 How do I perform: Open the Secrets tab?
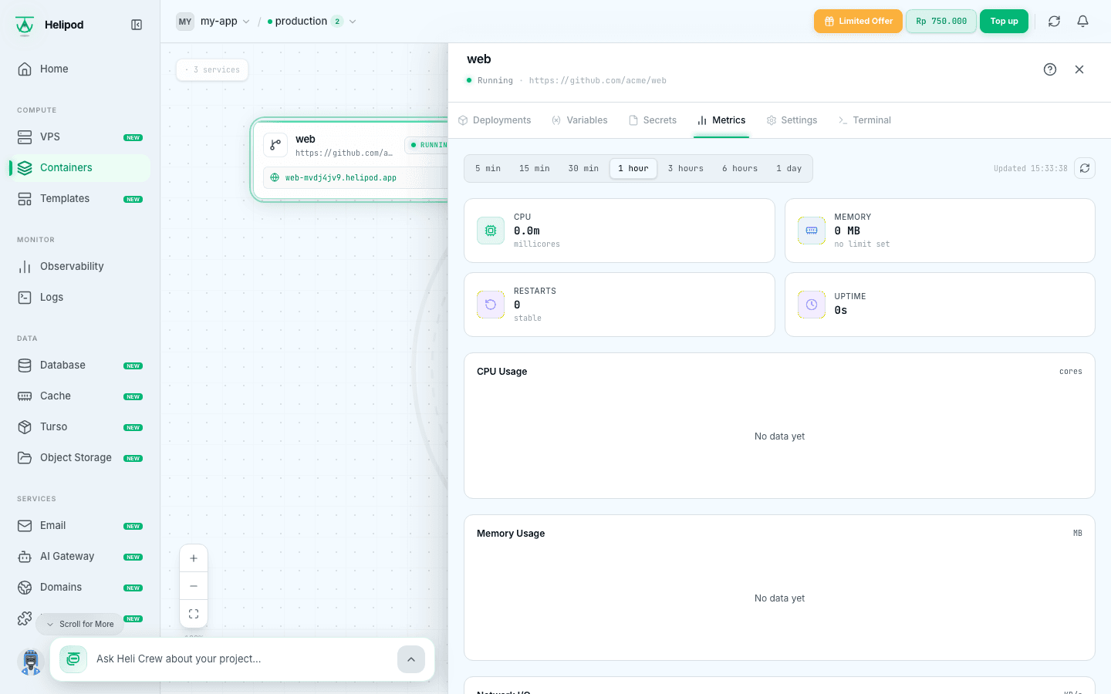click(653, 120)
